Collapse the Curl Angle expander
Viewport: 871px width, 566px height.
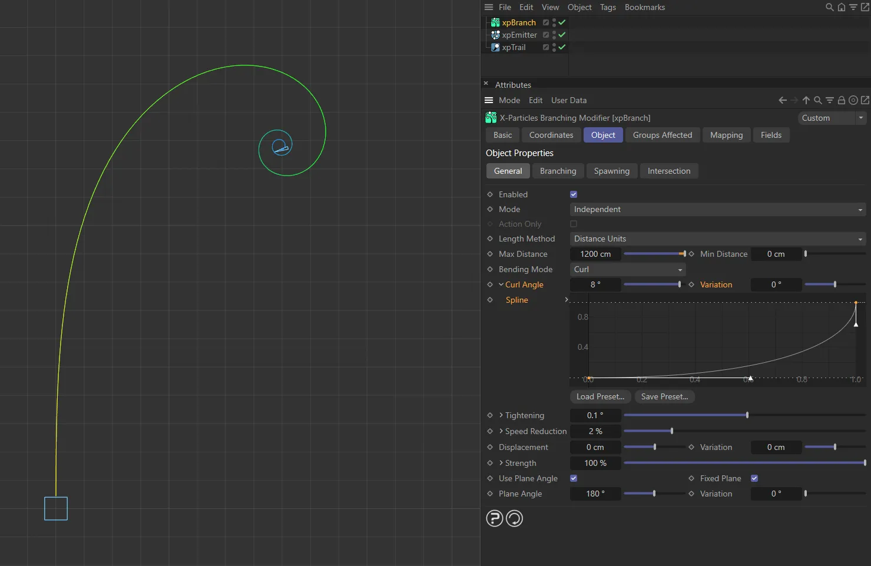500,284
